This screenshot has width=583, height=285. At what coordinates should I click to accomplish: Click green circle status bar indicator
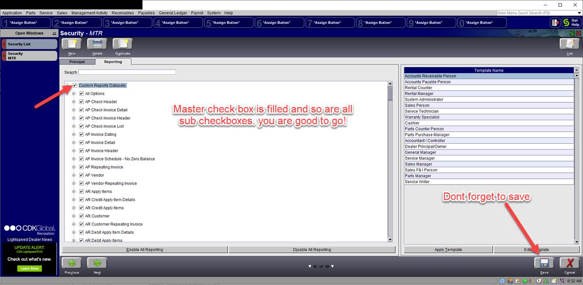coord(524,281)
